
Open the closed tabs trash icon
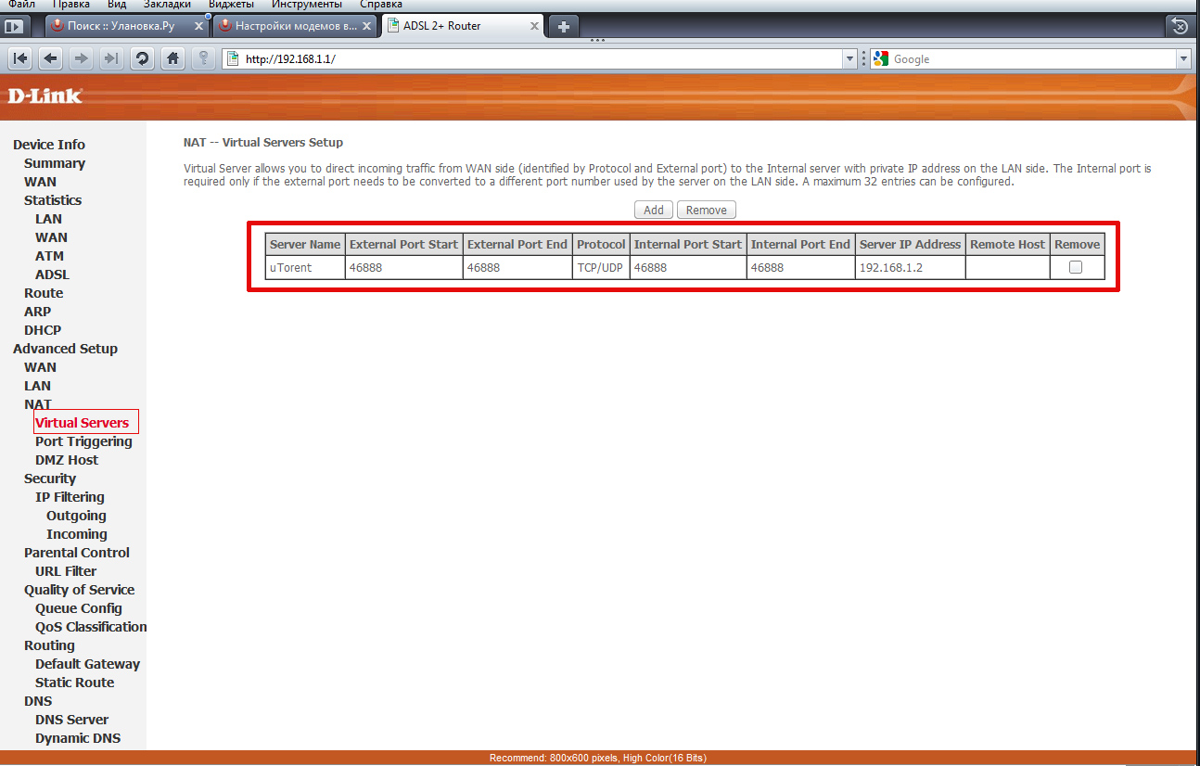point(1180,26)
